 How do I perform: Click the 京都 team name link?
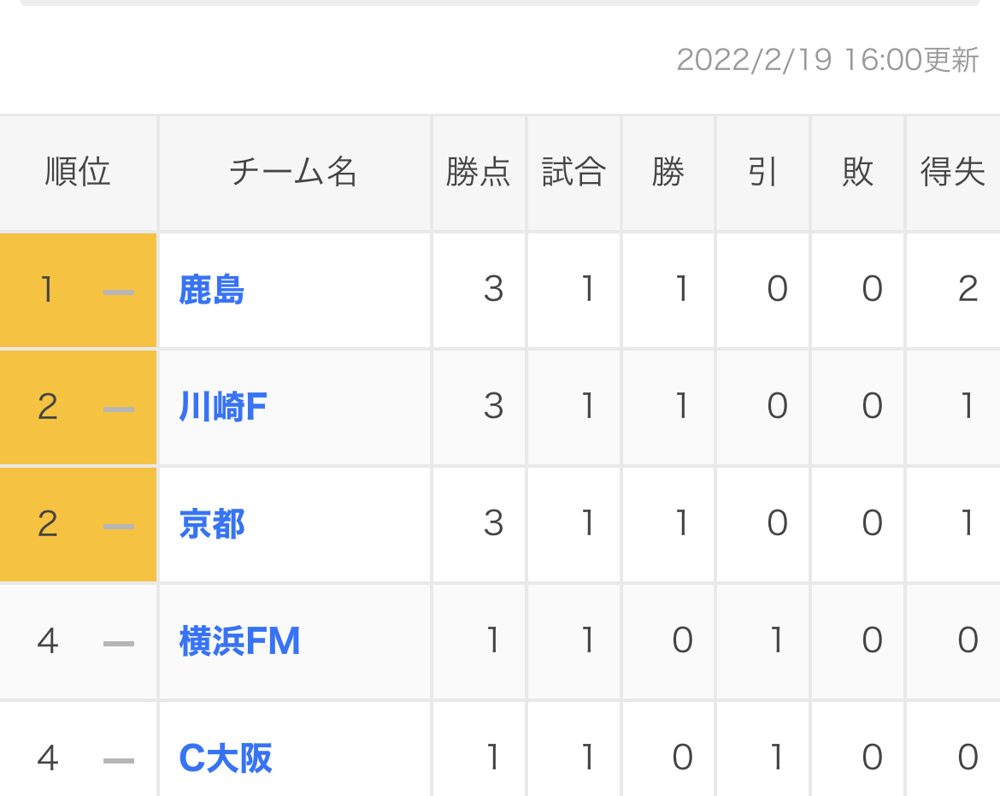(x=212, y=524)
